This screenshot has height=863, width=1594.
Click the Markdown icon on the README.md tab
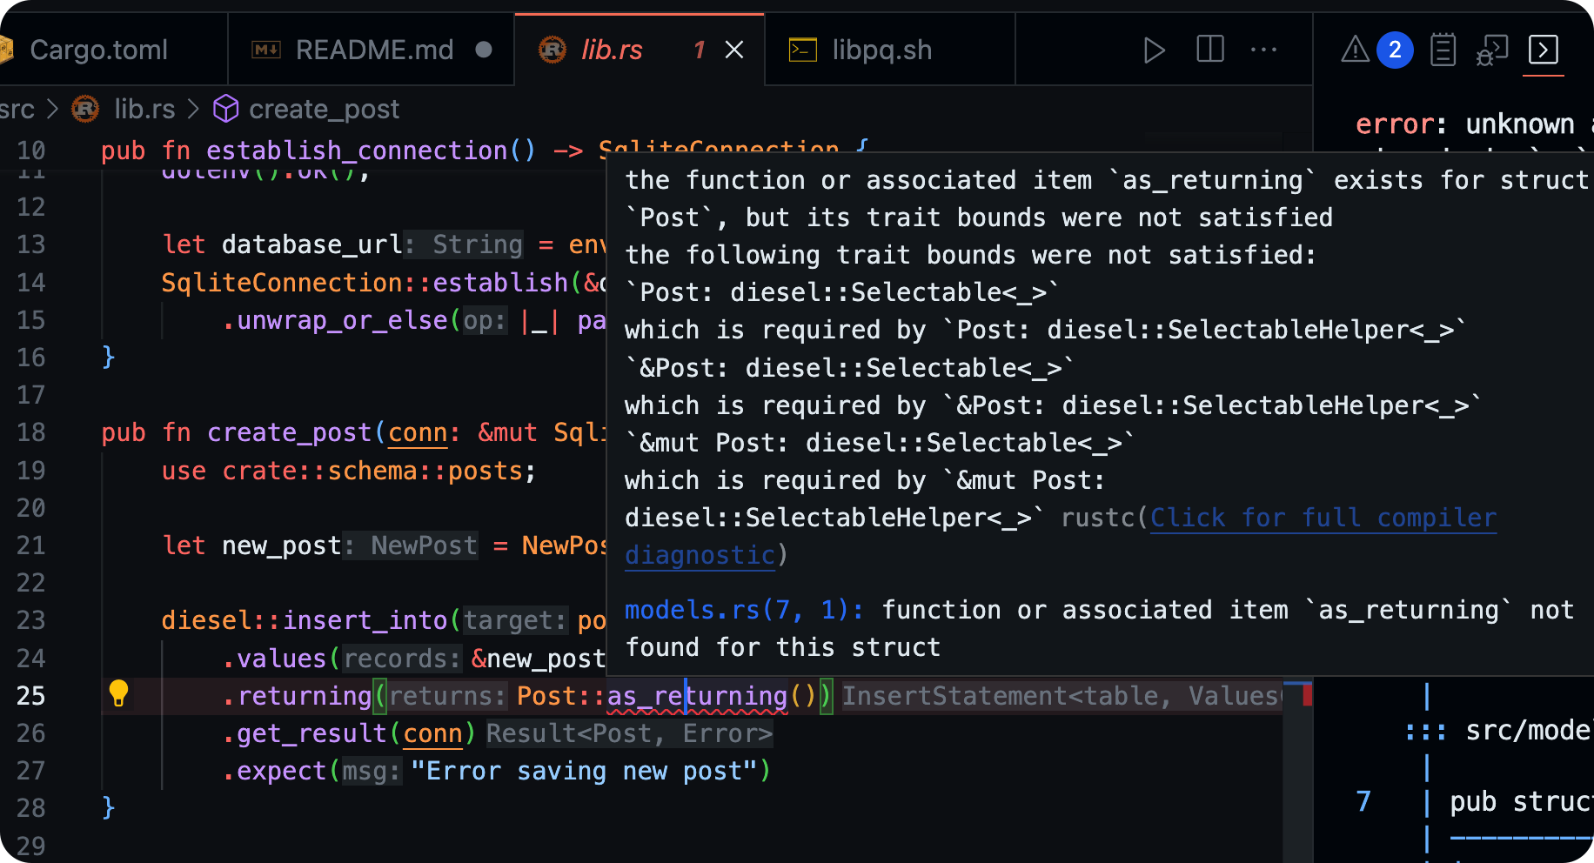click(x=267, y=50)
